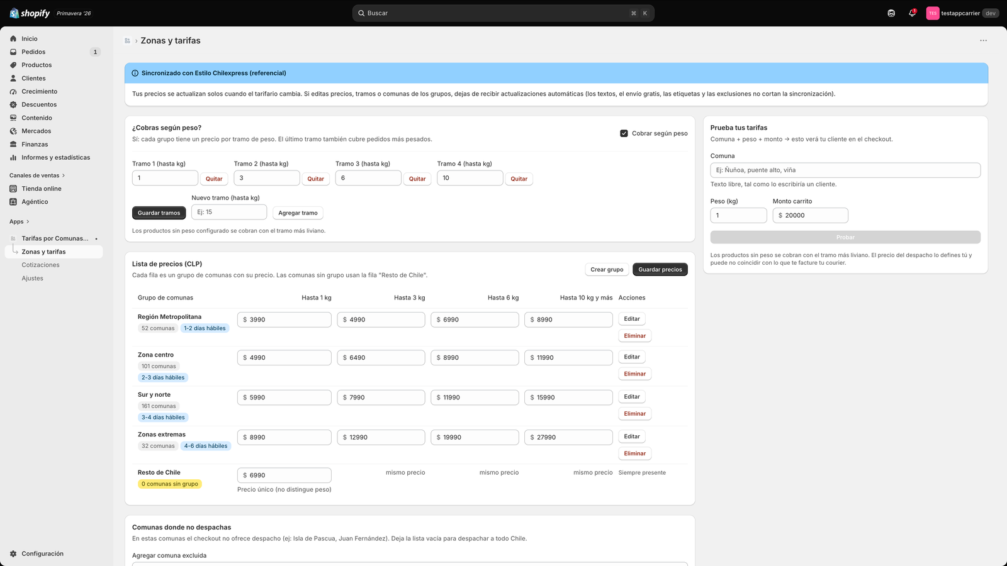Image resolution: width=1007 pixels, height=566 pixels.
Task: Open the three-dot page menu
Action: (x=983, y=40)
